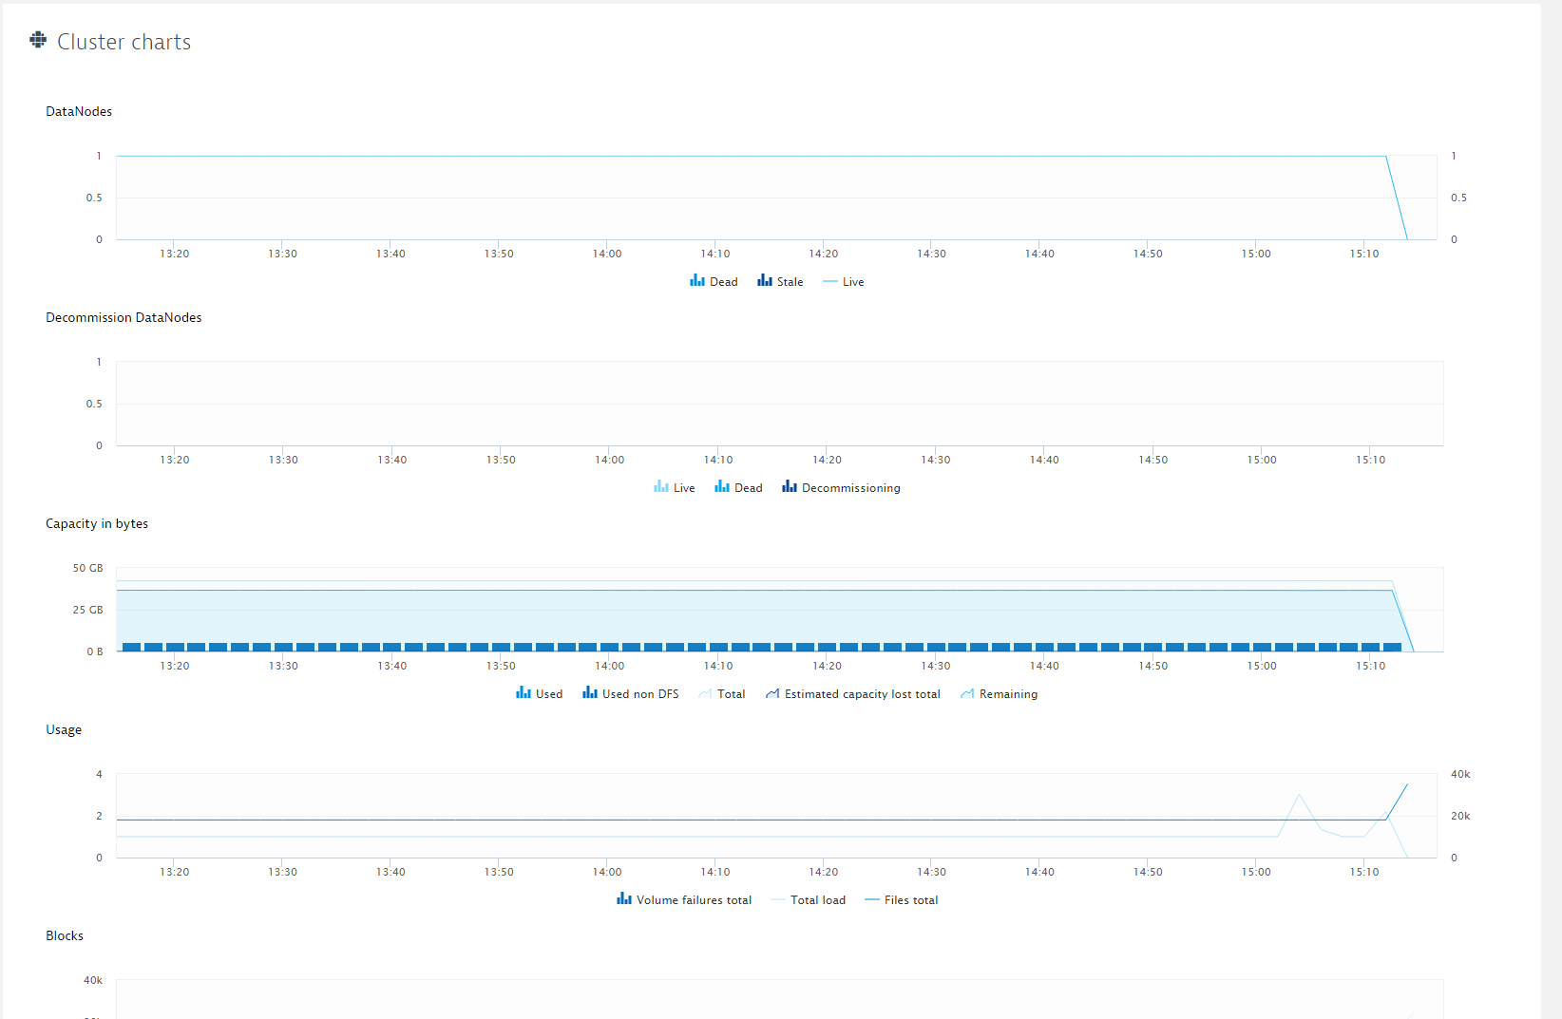Click the Used bar-chart icon in Capacity legend
Image resolution: width=1562 pixels, height=1019 pixels.
click(x=524, y=693)
